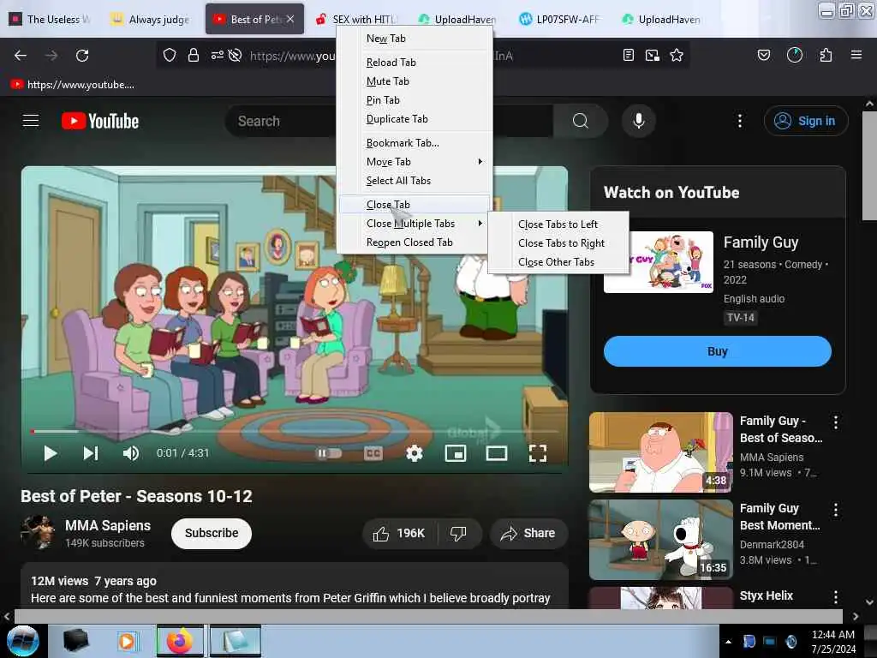877x658 pixels.
Task: Open the Windows Start button
Action: click(x=22, y=641)
